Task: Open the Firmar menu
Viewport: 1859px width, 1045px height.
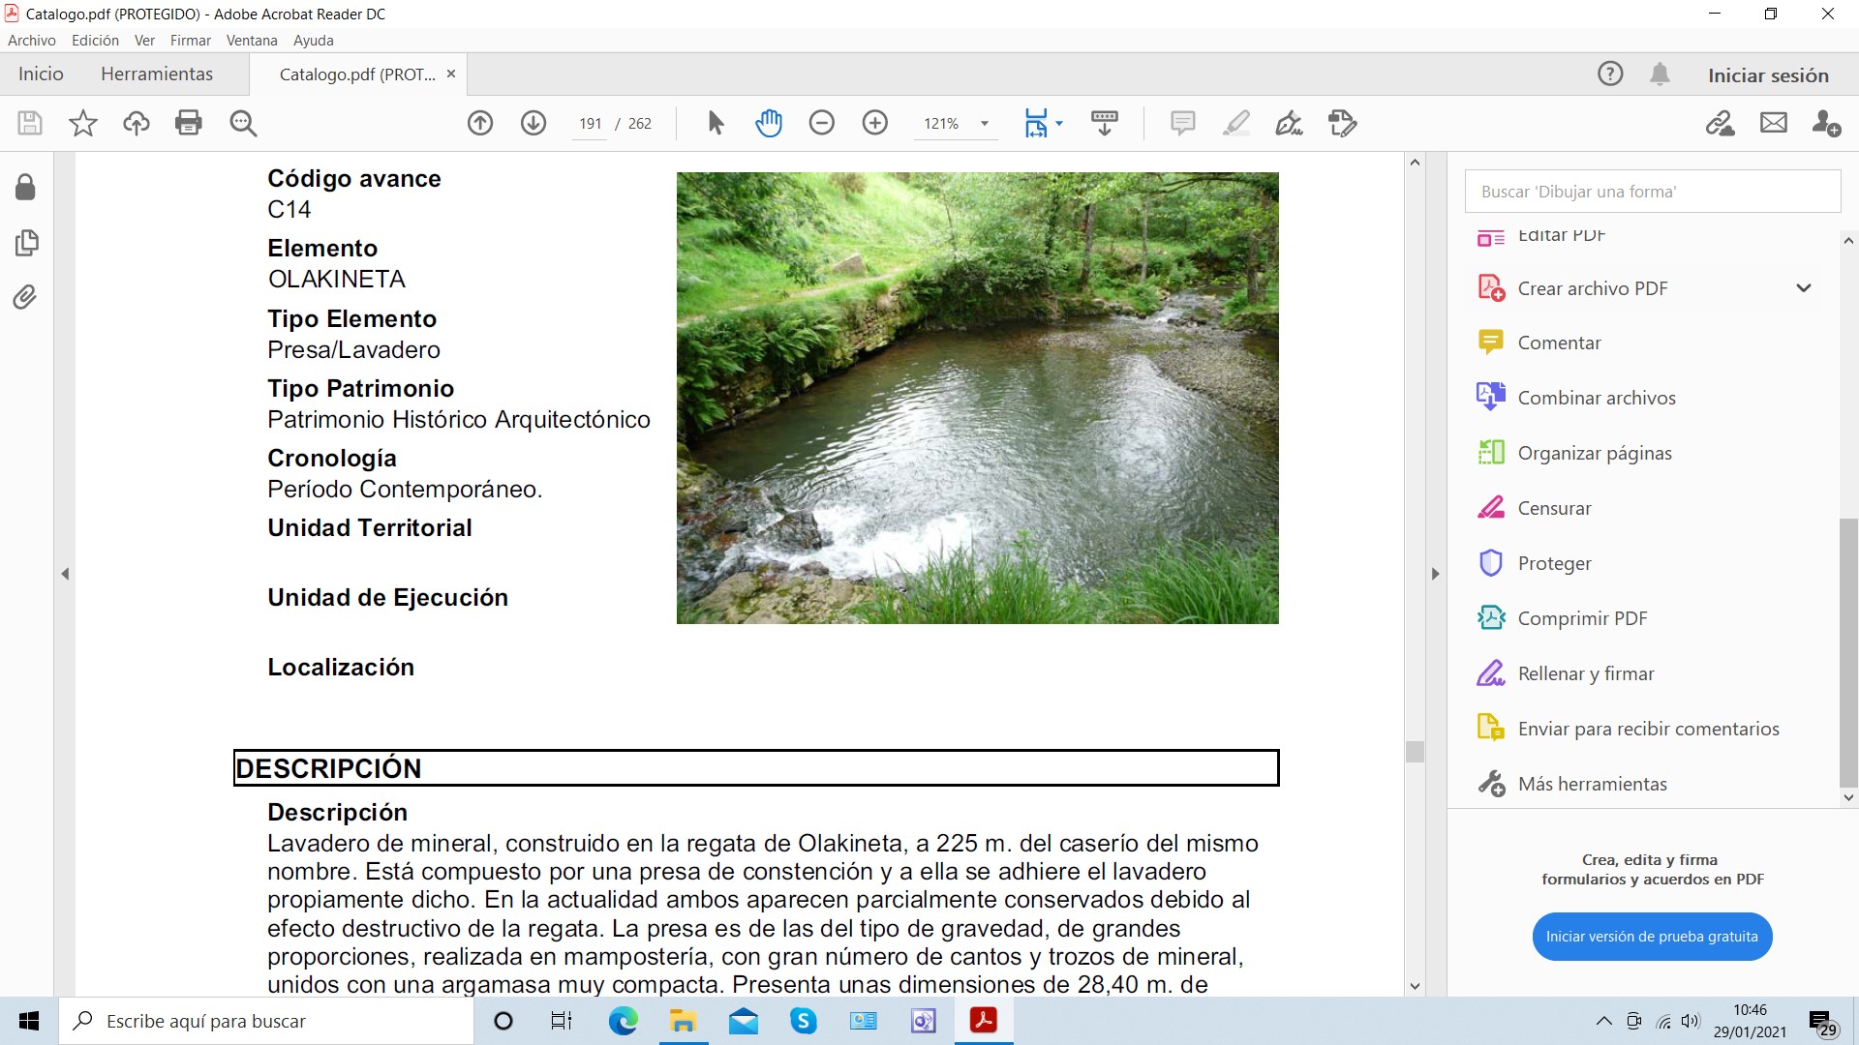Action: click(x=191, y=41)
